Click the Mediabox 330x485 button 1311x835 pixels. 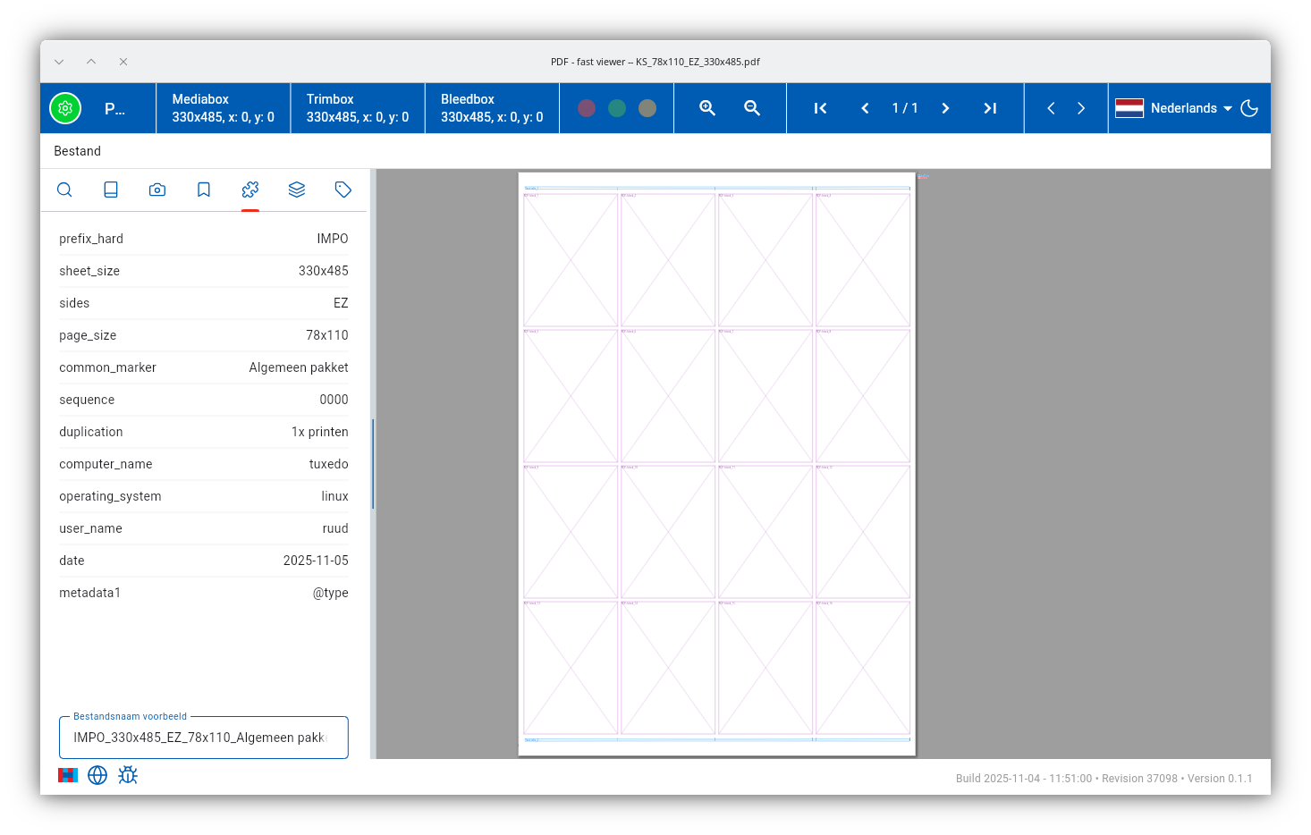click(x=223, y=107)
